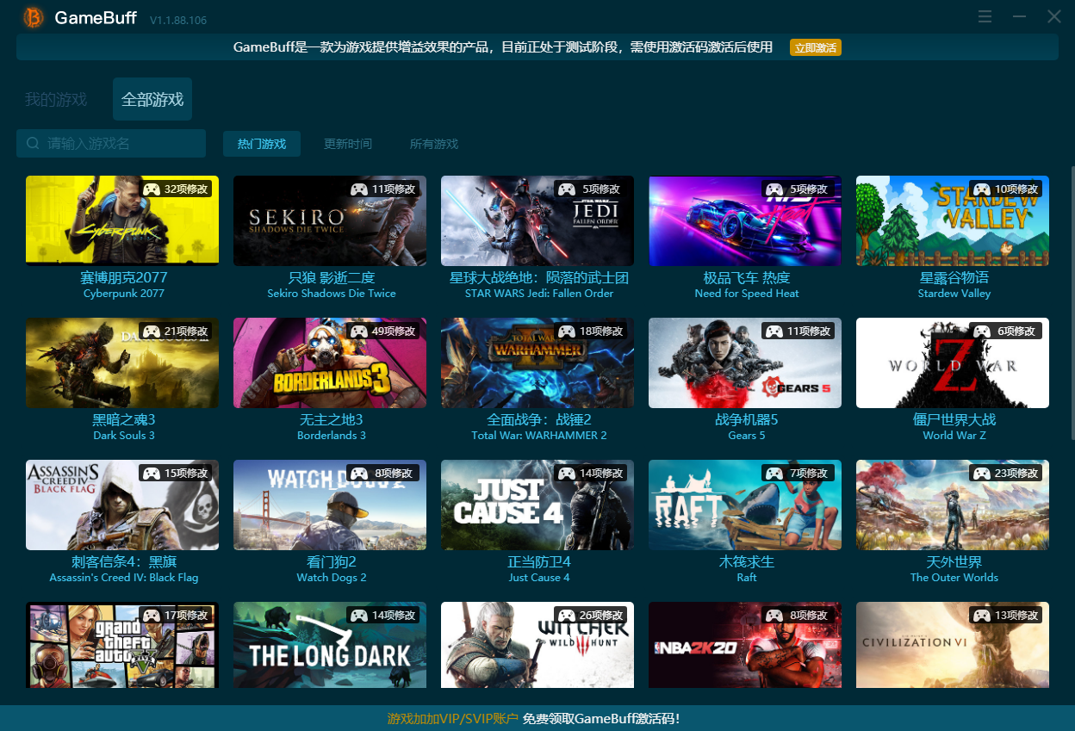Click the 17项修改 badge on Grand Theft Auto V
1075x731 pixels.
pyautogui.click(x=176, y=615)
